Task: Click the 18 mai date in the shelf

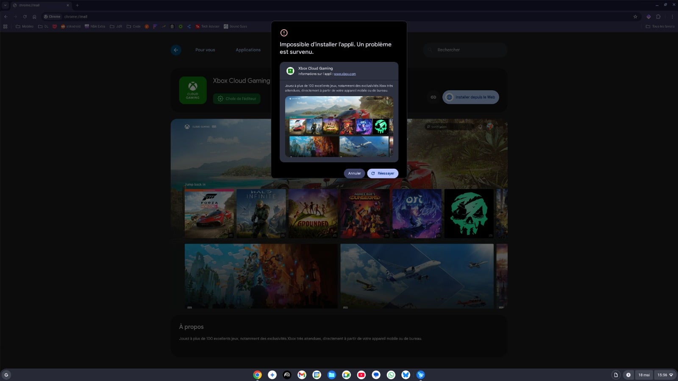Action: (x=644, y=375)
